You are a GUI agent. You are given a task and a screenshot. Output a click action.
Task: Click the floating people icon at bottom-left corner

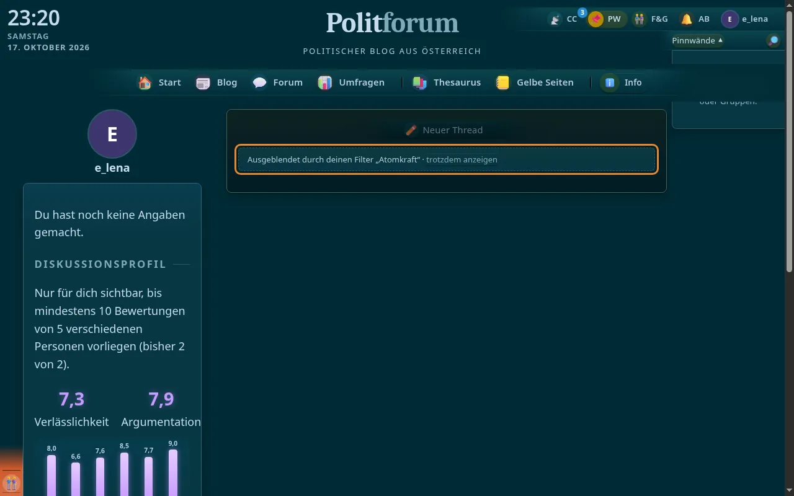pos(11,482)
